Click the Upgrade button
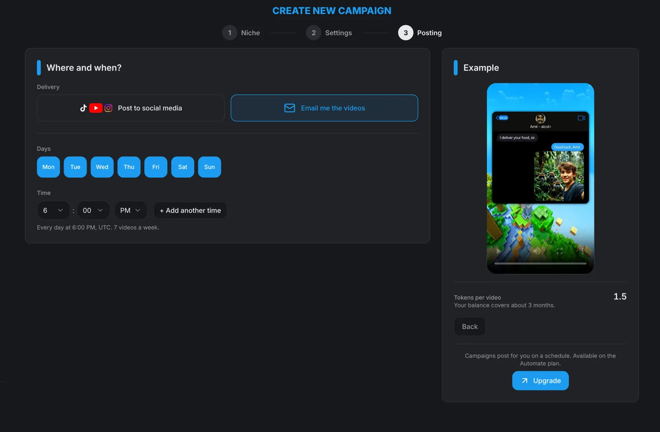 (540, 381)
